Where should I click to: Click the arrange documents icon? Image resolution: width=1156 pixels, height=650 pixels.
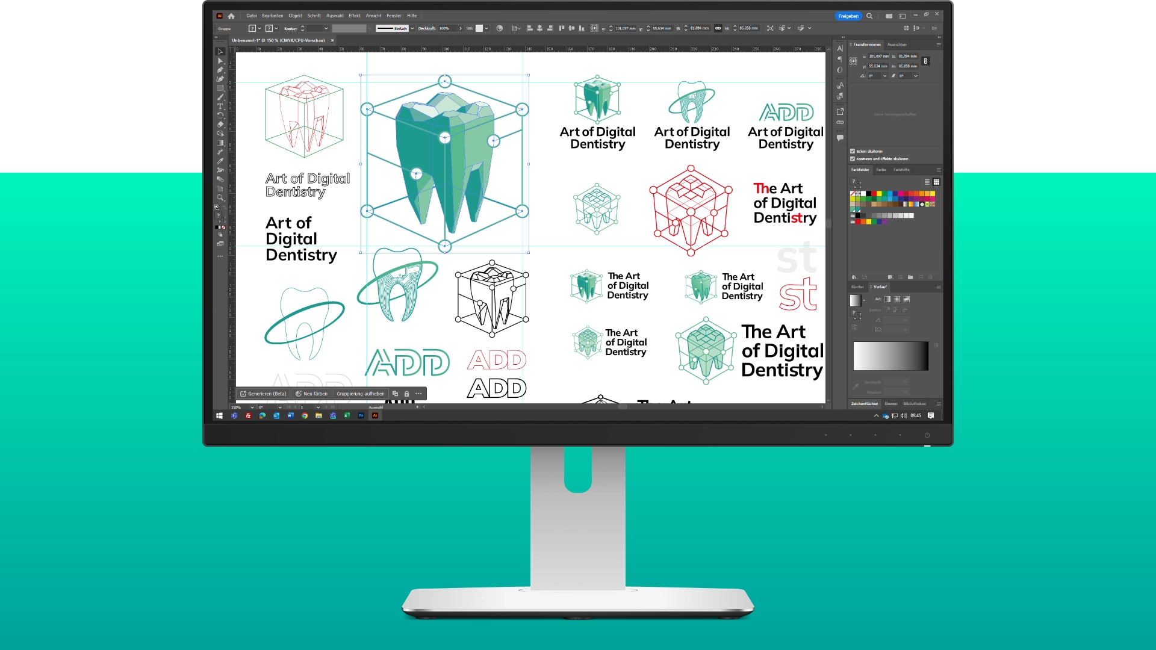889,16
